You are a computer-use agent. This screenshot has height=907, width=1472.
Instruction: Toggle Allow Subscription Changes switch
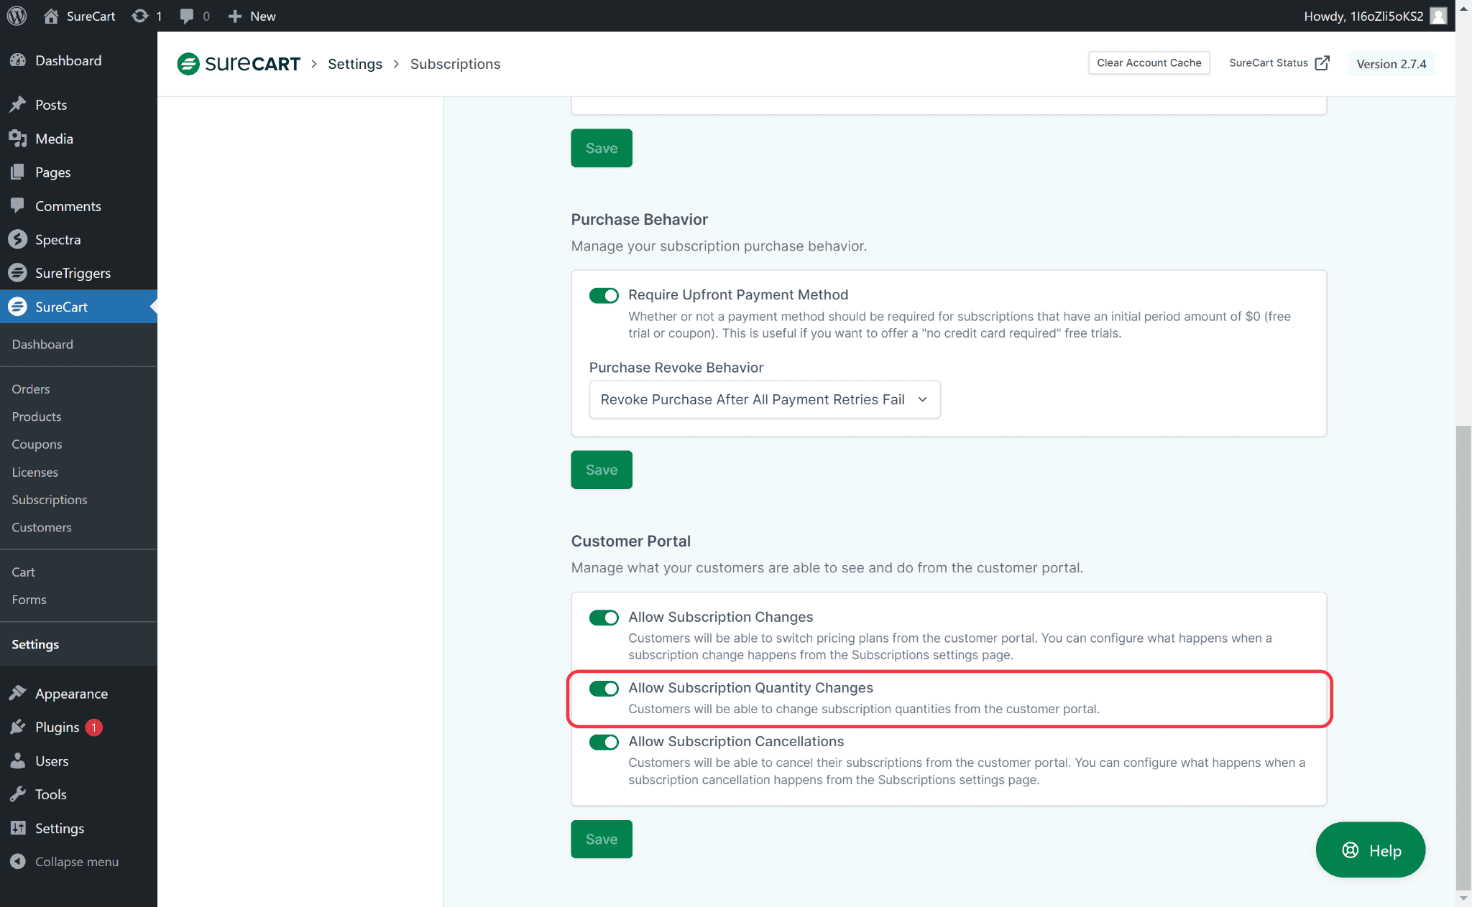604,618
